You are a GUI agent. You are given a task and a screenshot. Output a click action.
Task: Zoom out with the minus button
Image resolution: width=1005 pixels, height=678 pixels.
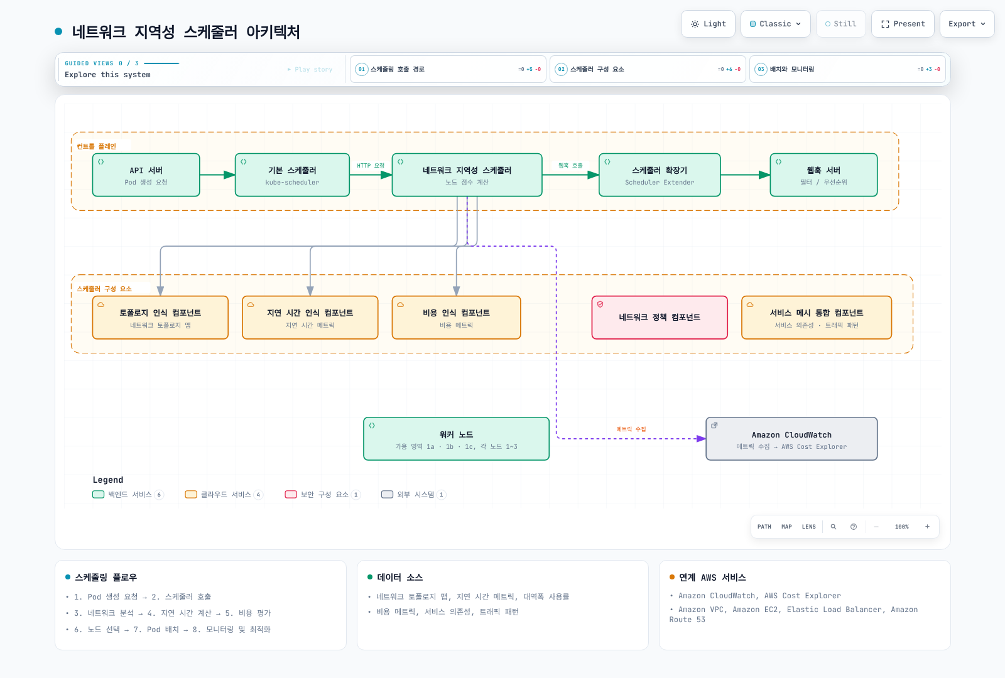click(x=876, y=527)
